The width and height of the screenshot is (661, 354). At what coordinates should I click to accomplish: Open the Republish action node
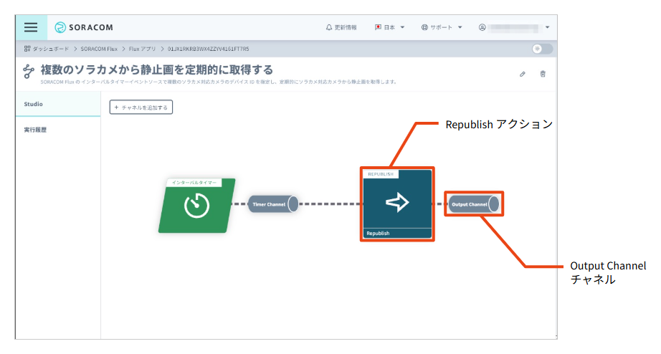point(397,204)
